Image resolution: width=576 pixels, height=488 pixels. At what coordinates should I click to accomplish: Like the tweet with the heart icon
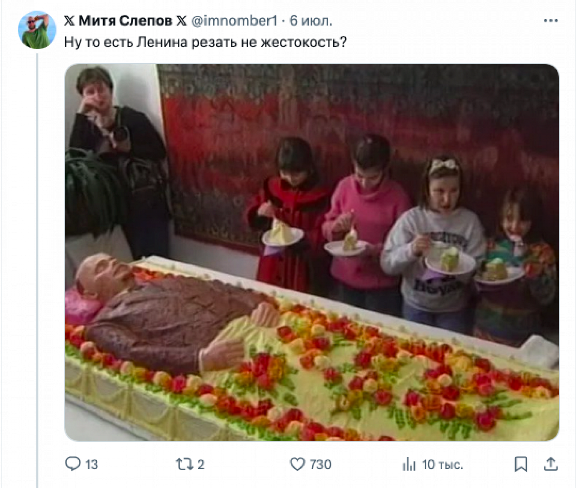click(297, 464)
